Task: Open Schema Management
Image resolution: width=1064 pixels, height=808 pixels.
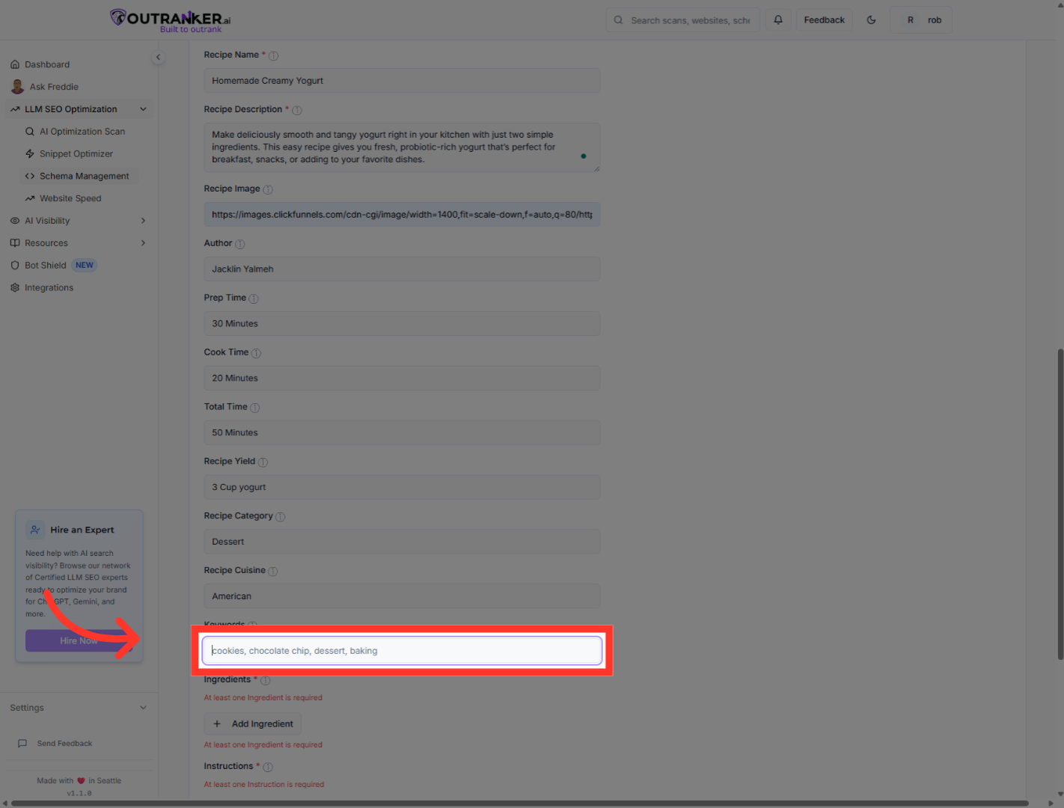Action: point(85,175)
